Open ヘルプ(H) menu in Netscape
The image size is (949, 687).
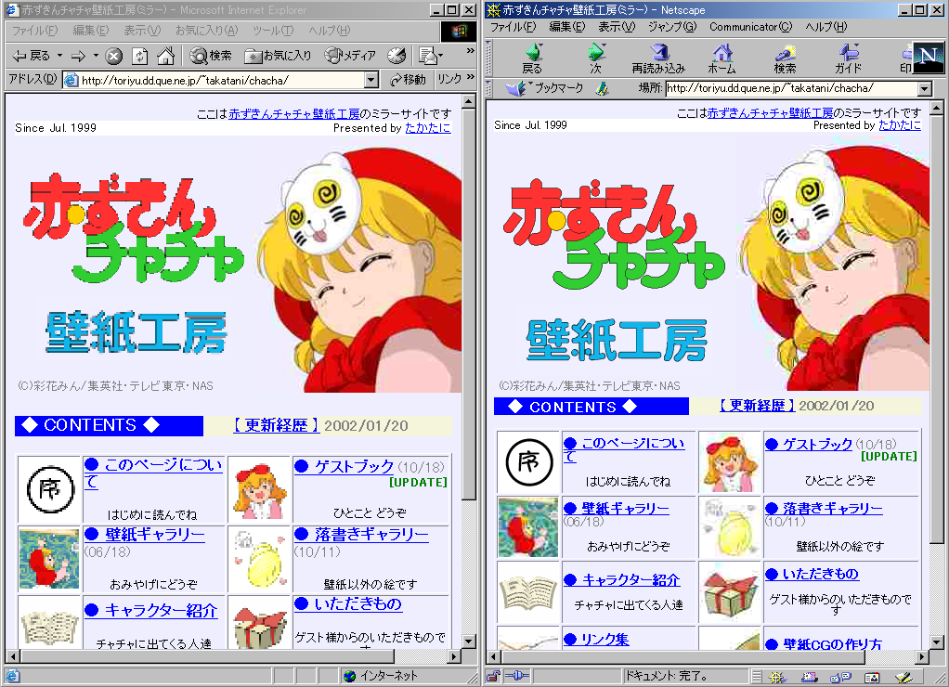coord(826,27)
